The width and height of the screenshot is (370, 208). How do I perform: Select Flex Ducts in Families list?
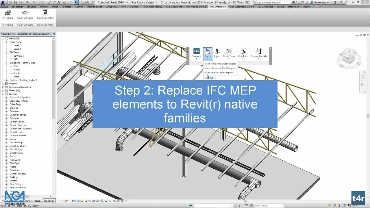tap(15, 160)
